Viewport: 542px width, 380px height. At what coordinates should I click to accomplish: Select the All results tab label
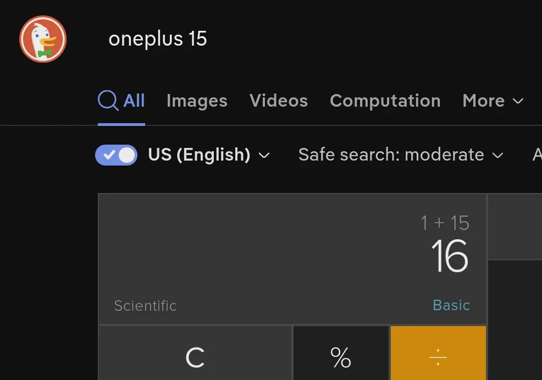tap(134, 101)
